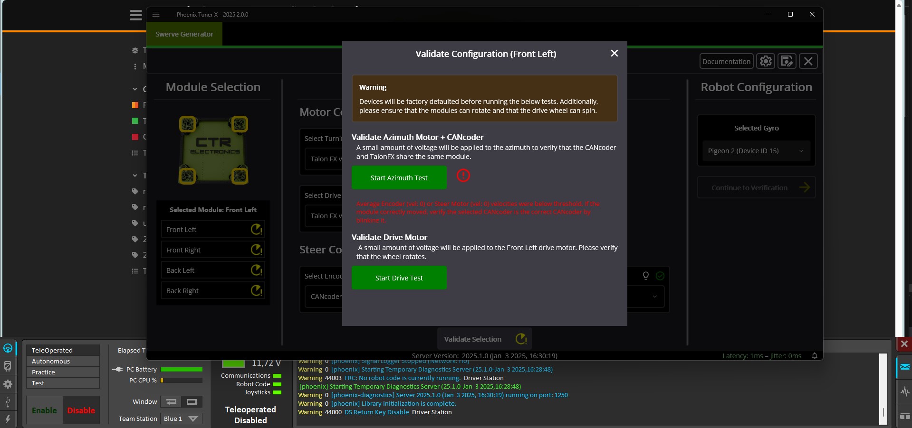Select Practice mode in Driver Station

[63, 372]
